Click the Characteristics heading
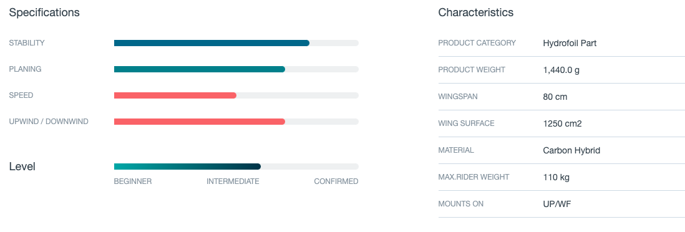The width and height of the screenshot is (685, 232). [476, 12]
